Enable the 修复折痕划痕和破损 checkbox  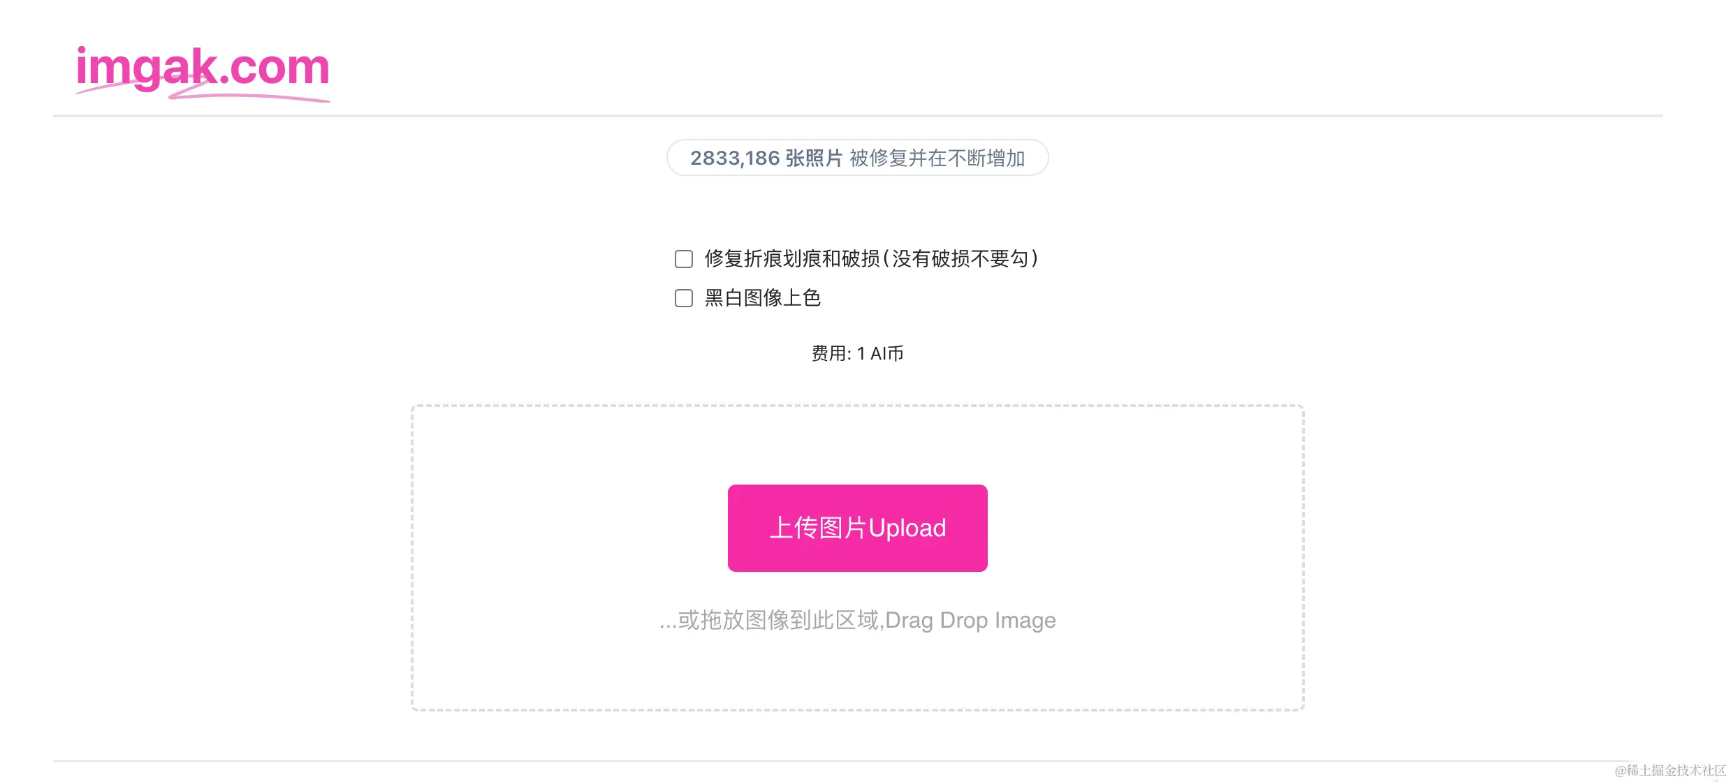tap(684, 259)
